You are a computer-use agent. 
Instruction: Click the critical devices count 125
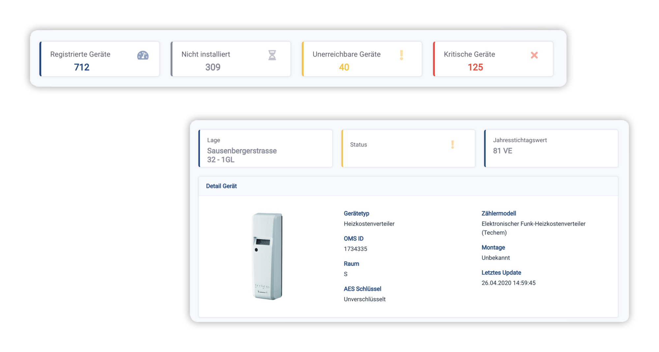(475, 67)
